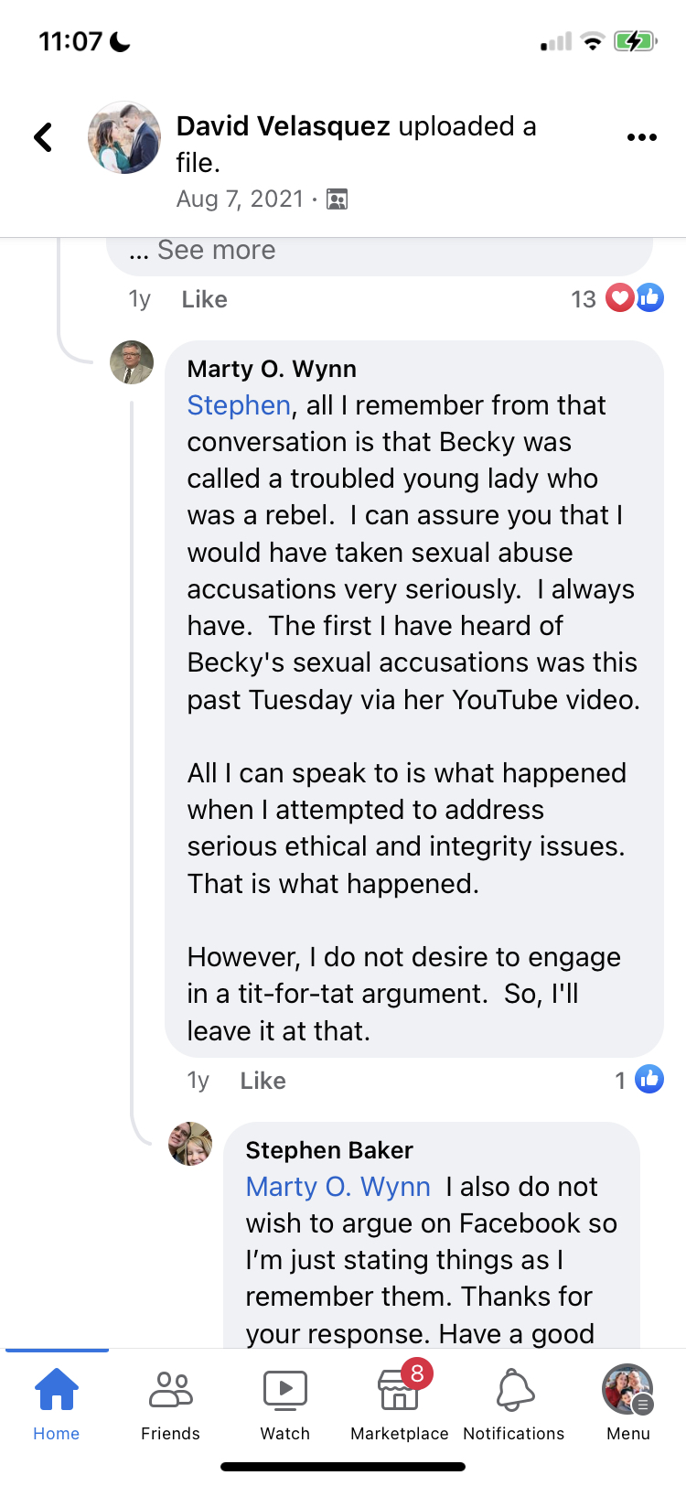Switch to the Watch tab
This screenshot has height=1486, width=686.
pyautogui.click(x=285, y=1402)
